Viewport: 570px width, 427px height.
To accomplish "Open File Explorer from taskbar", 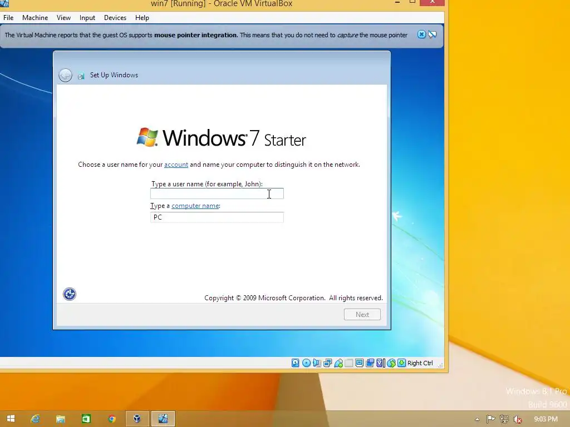I will (x=61, y=419).
